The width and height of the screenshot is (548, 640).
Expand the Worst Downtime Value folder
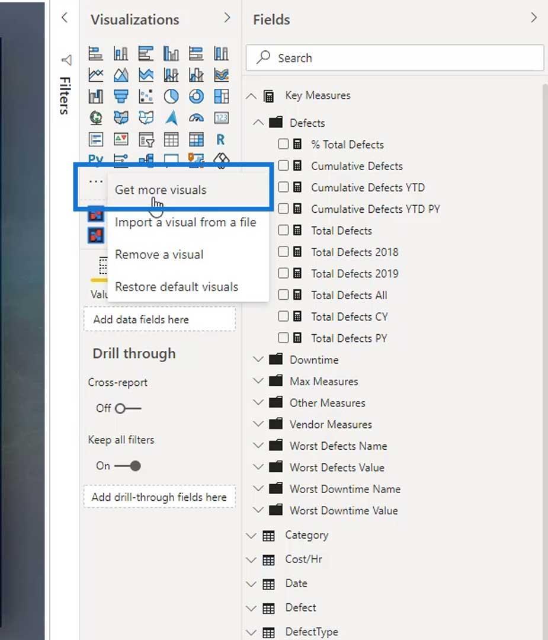click(258, 510)
